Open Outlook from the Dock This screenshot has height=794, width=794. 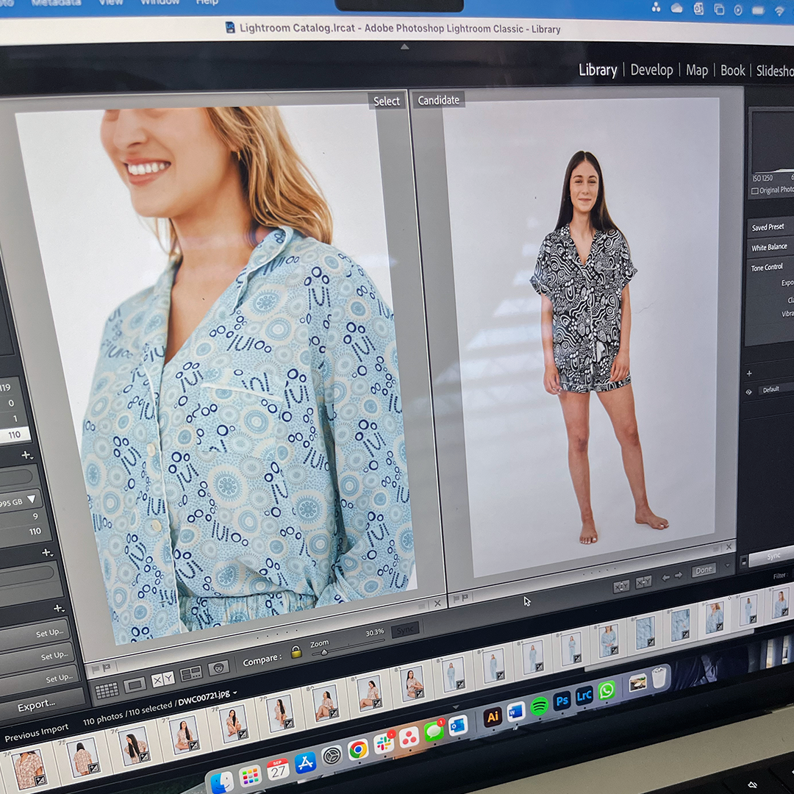coord(459,725)
